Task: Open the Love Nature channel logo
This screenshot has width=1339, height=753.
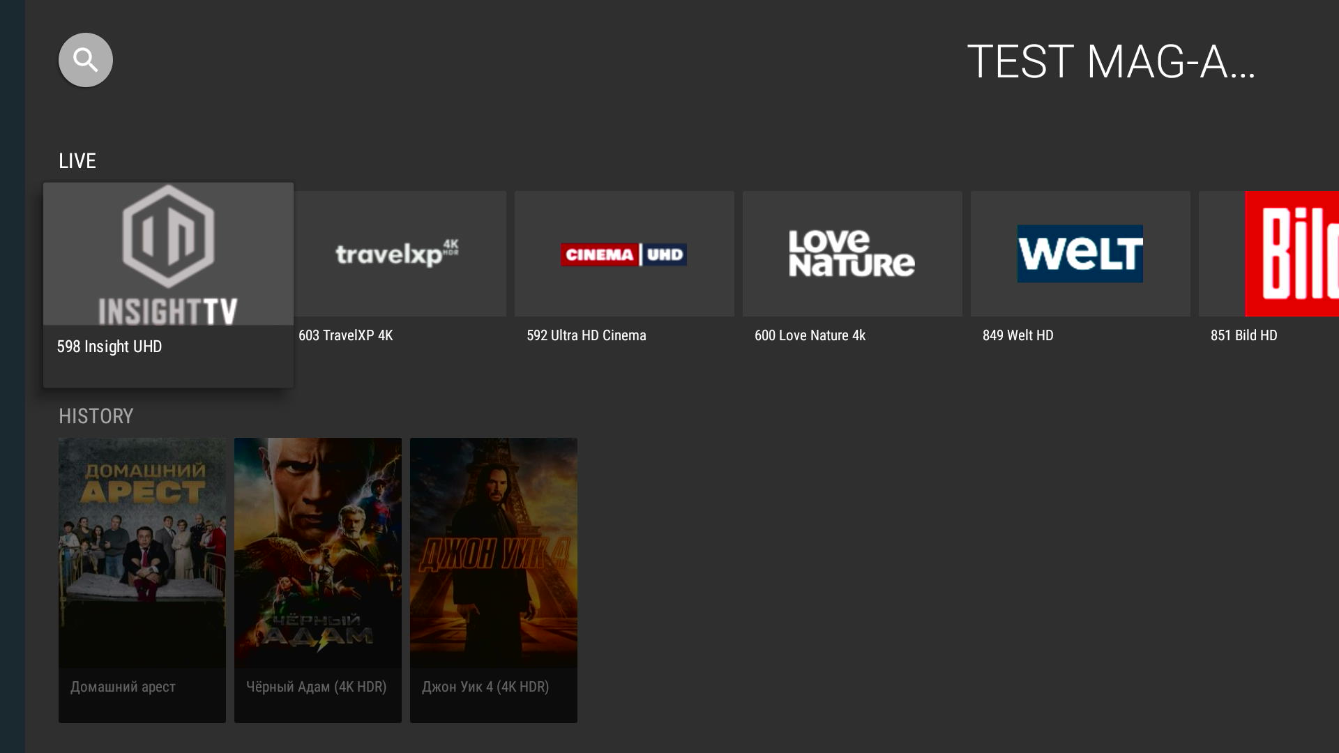Action: pyautogui.click(x=852, y=254)
